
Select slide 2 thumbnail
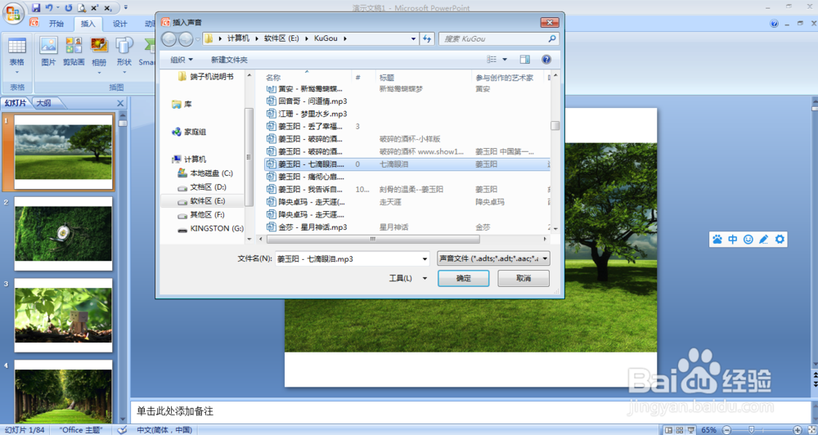[63, 234]
